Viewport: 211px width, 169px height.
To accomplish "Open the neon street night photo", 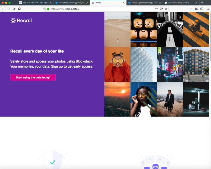I will click(x=170, y=64).
